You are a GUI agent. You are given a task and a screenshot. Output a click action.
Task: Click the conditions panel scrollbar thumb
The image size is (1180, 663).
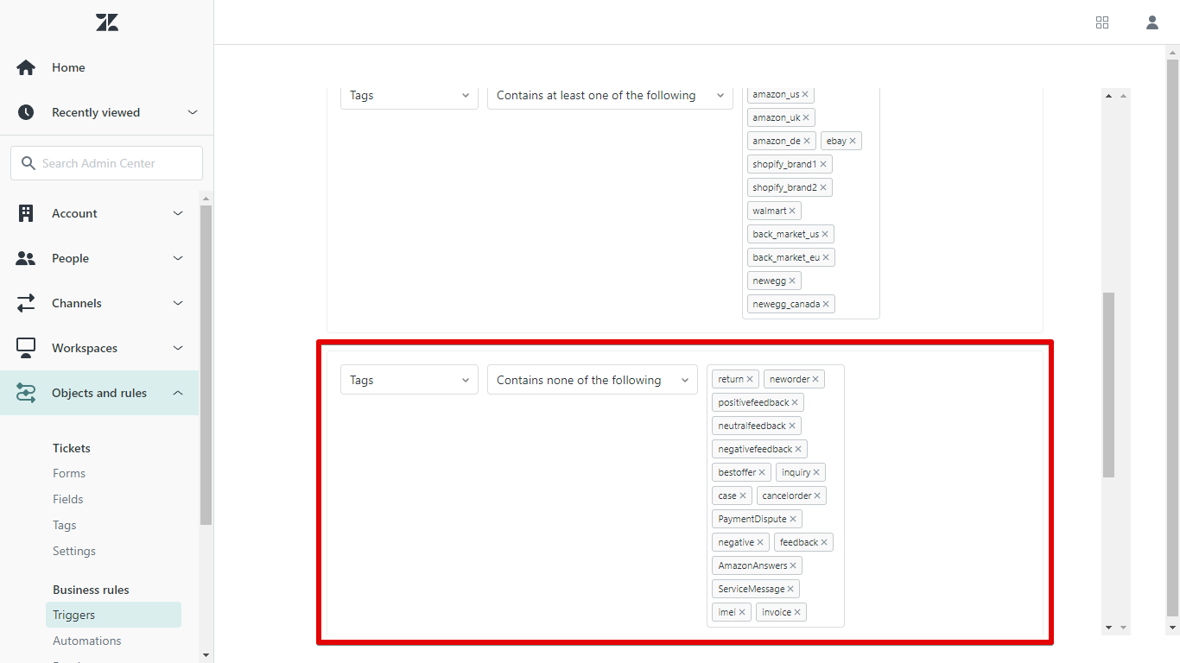click(1109, 385)
